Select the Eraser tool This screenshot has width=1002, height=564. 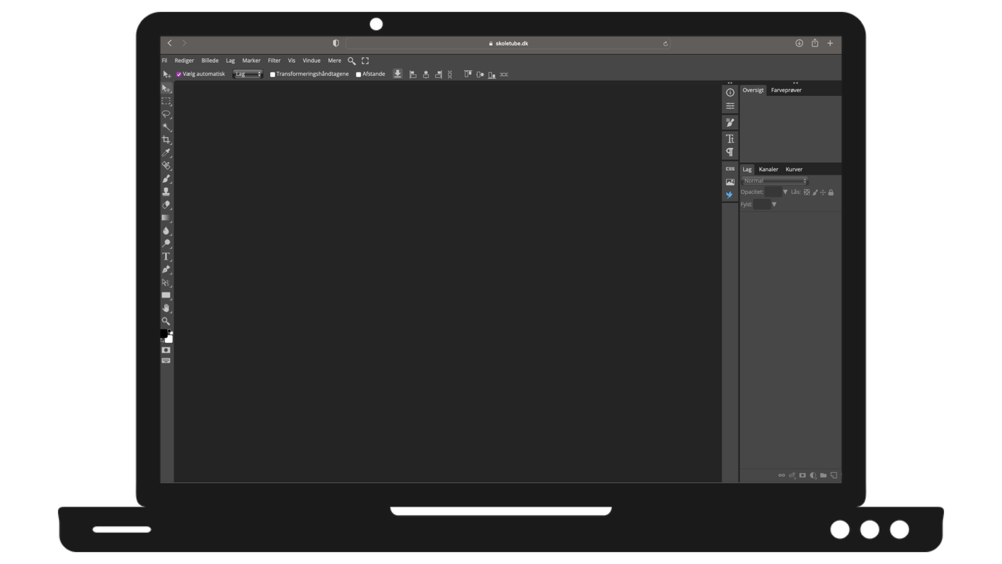coord(166,205)
